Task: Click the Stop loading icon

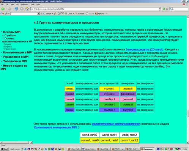Action: click(x=22, y=9)
